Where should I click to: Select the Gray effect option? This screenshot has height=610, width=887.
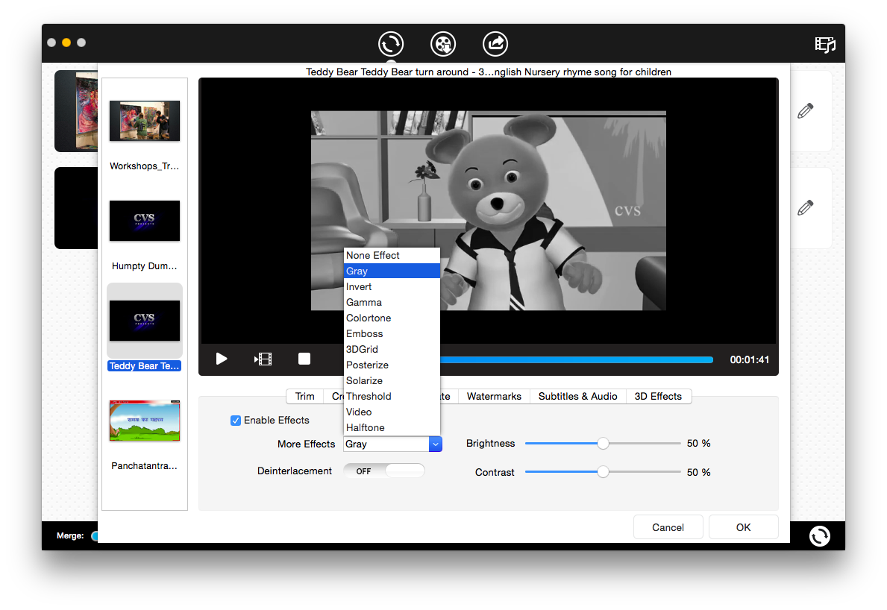(x=392, y=271)
